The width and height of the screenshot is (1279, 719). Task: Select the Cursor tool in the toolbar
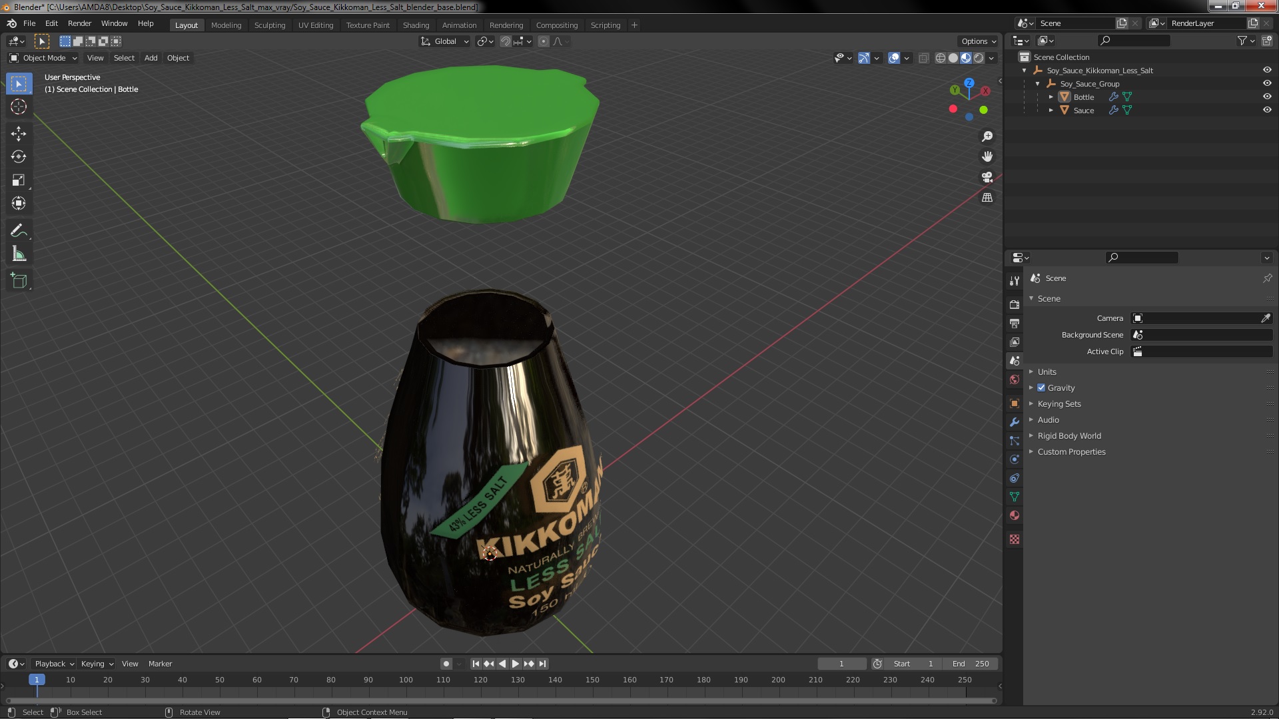(19, 107)
